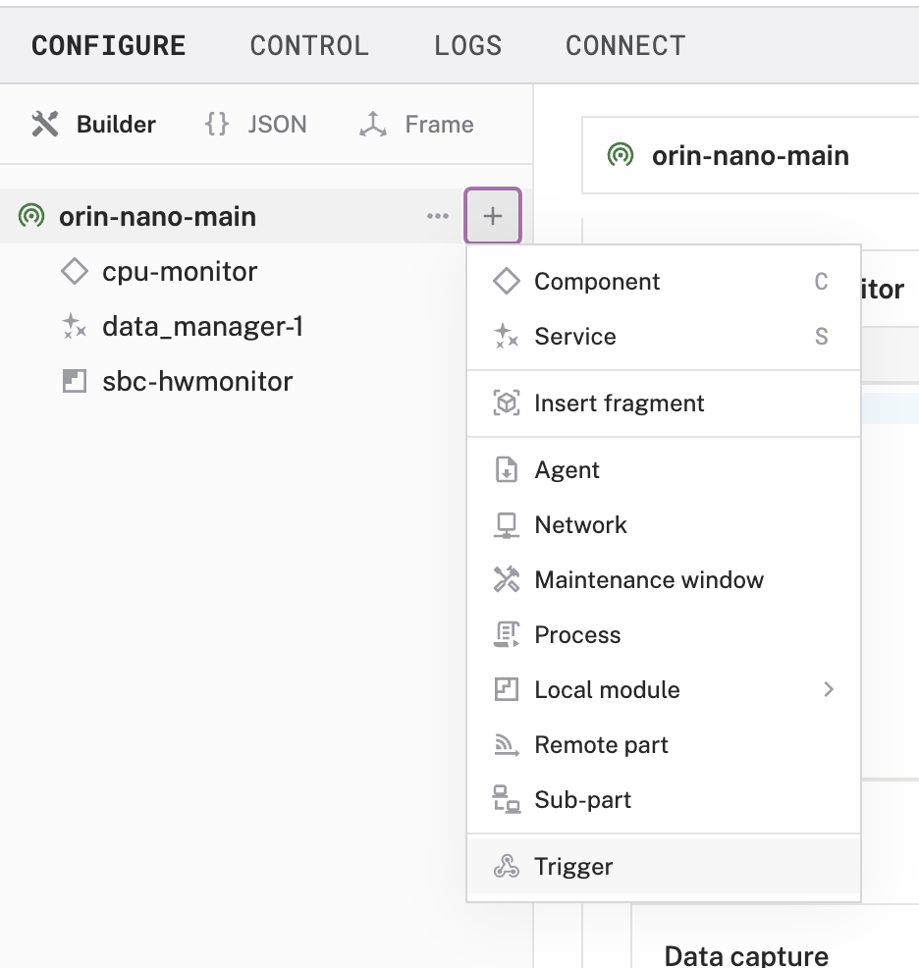
Task: Click the green machine status icon beside orin-nano-main
Action: click(x=29, y=215)
